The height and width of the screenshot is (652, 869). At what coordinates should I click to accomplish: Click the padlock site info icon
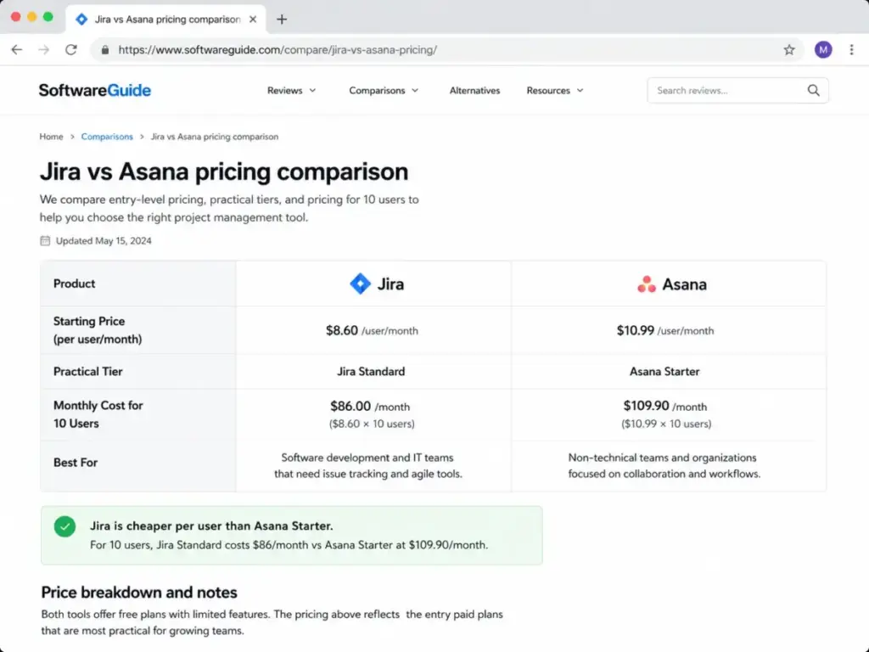[x=104, y=50]
